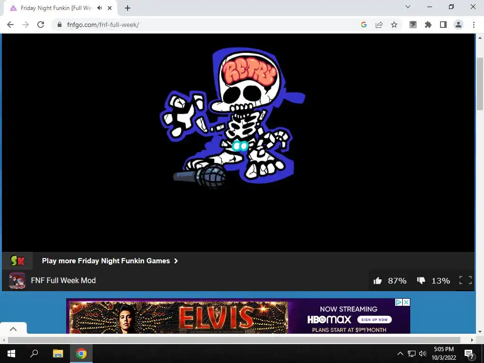
Task: Click the page scroll down arrow
Action: point(480,332)
